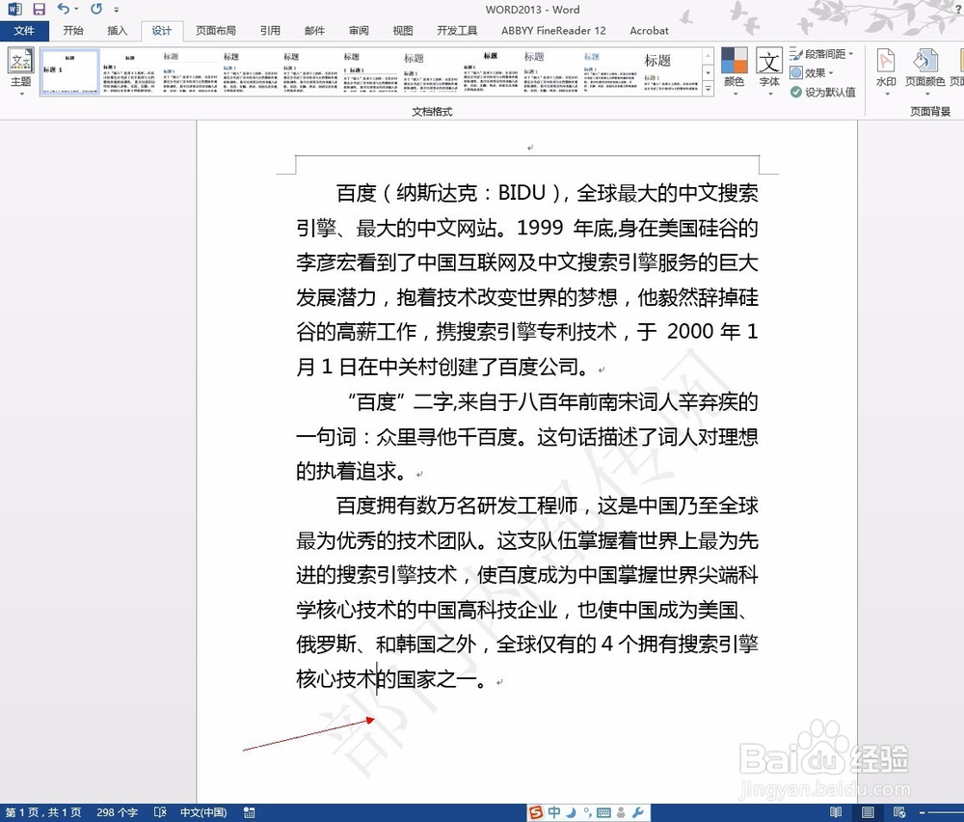The height and width of the screenshot is (822, 964).
Task: Switch to the 视图 (View) tab
Action: click(x=403, y=30)
